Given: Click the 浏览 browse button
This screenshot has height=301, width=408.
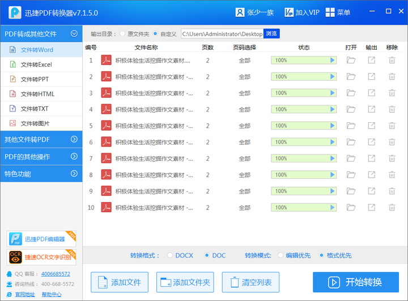Looking at the screenshot, I should [271, 33].
